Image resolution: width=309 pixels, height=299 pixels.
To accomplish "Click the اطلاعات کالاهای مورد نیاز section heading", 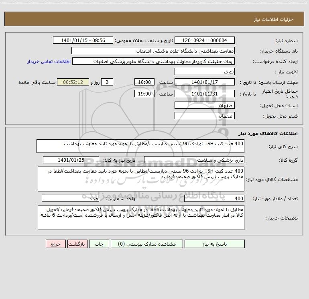I will [x=268, y=134].
